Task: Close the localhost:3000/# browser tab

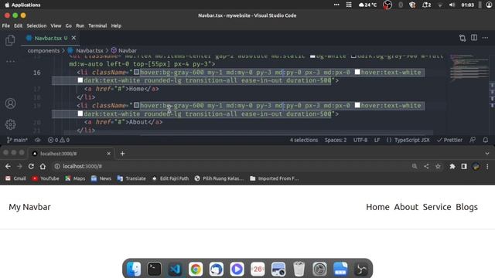Action: coord(108,154)
